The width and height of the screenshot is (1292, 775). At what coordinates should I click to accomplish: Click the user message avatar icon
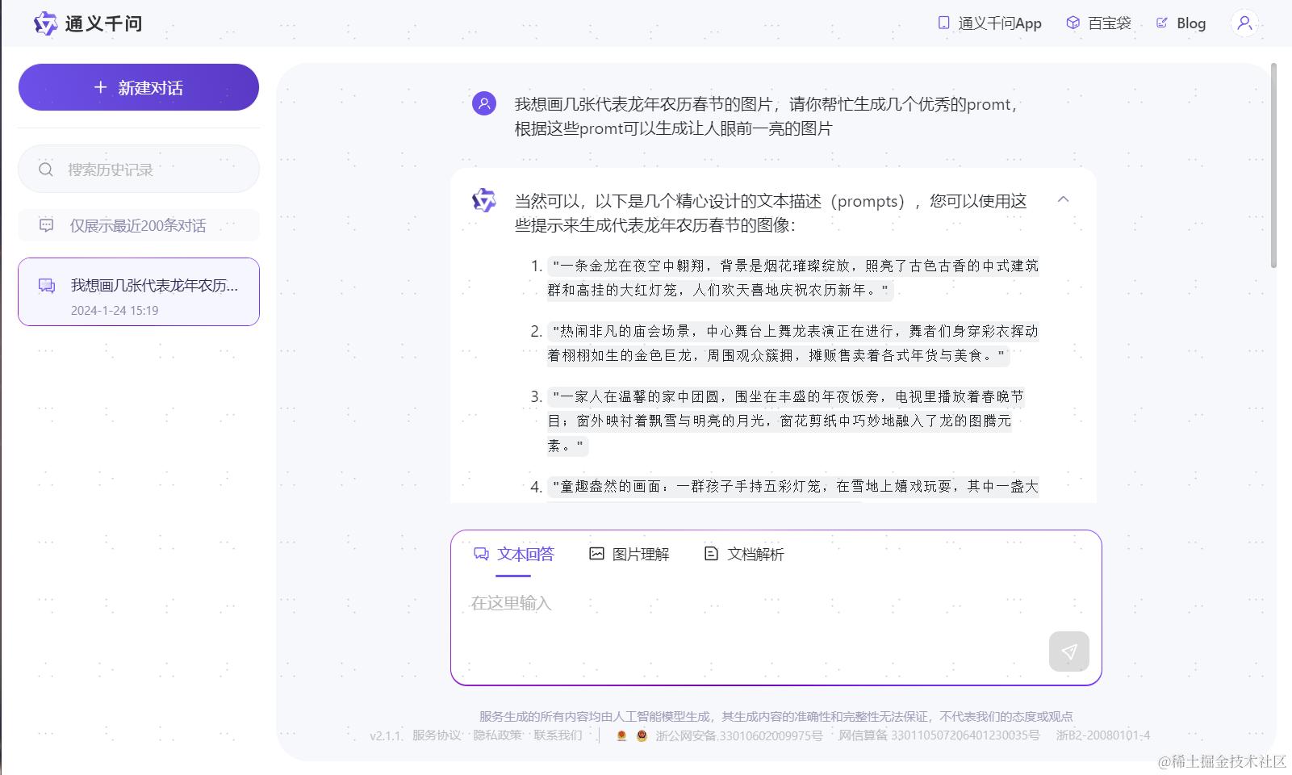484,103
